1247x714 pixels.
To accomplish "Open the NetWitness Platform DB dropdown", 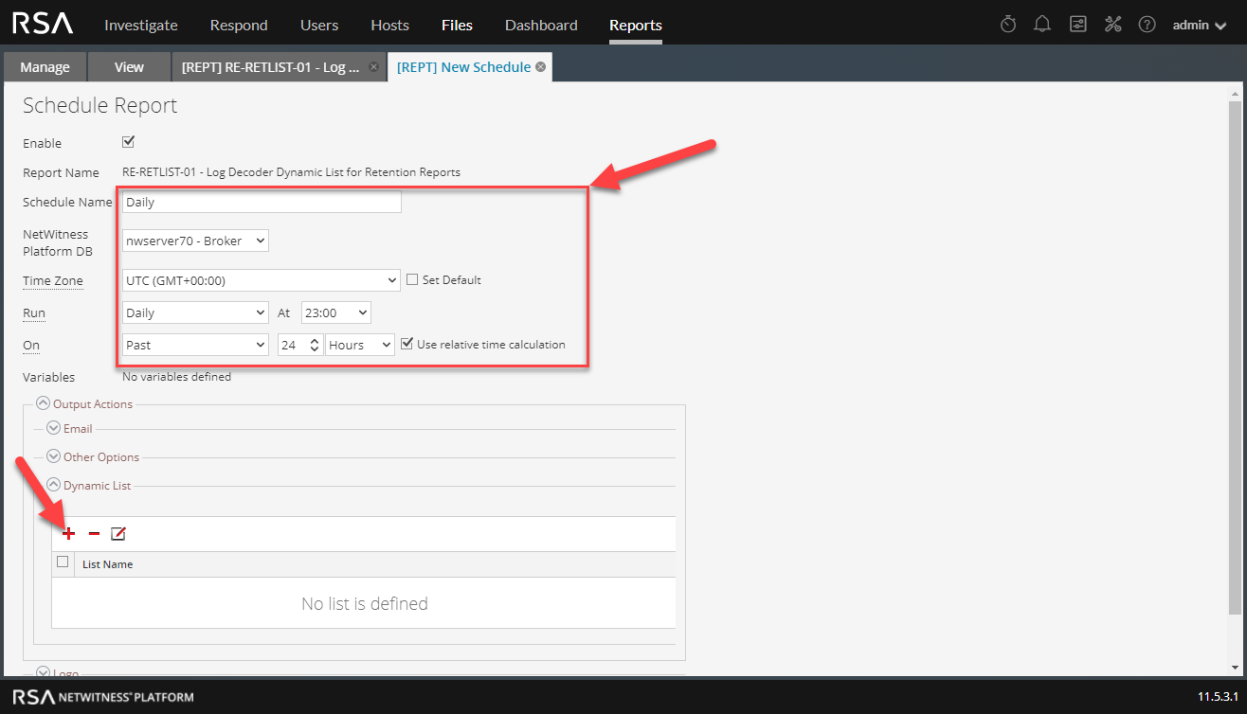I will pyautogui.click(x=195, y=241).
